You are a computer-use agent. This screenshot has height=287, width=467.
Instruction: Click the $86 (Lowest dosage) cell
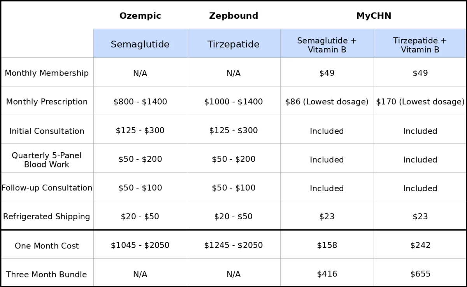(x=327, y=102)
